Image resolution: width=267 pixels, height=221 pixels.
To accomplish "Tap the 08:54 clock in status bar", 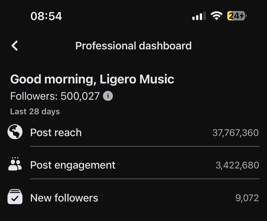I will click(x=46, y=16).
